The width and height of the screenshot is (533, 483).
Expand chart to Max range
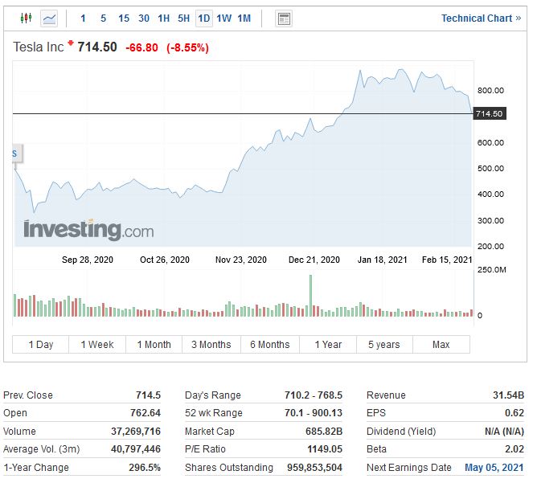441,344
